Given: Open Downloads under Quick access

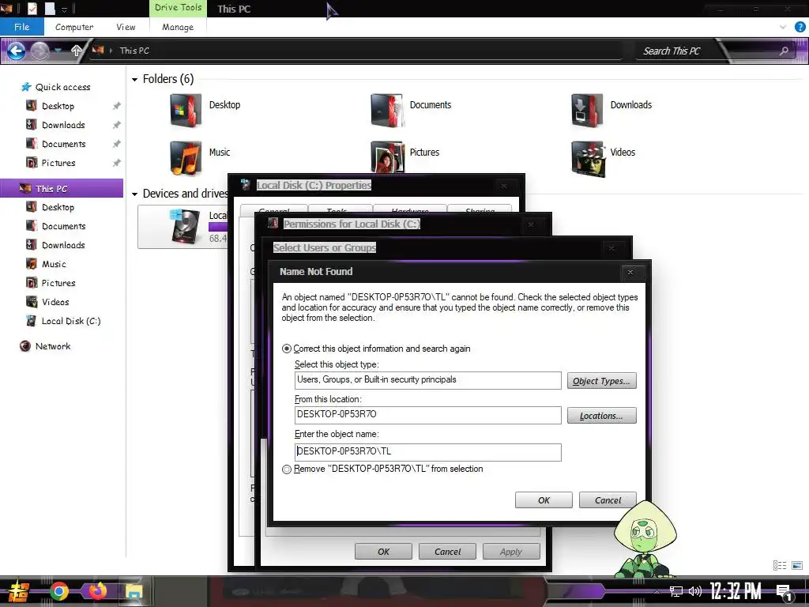Looking at the screenshot, I should tap(63, 125).
